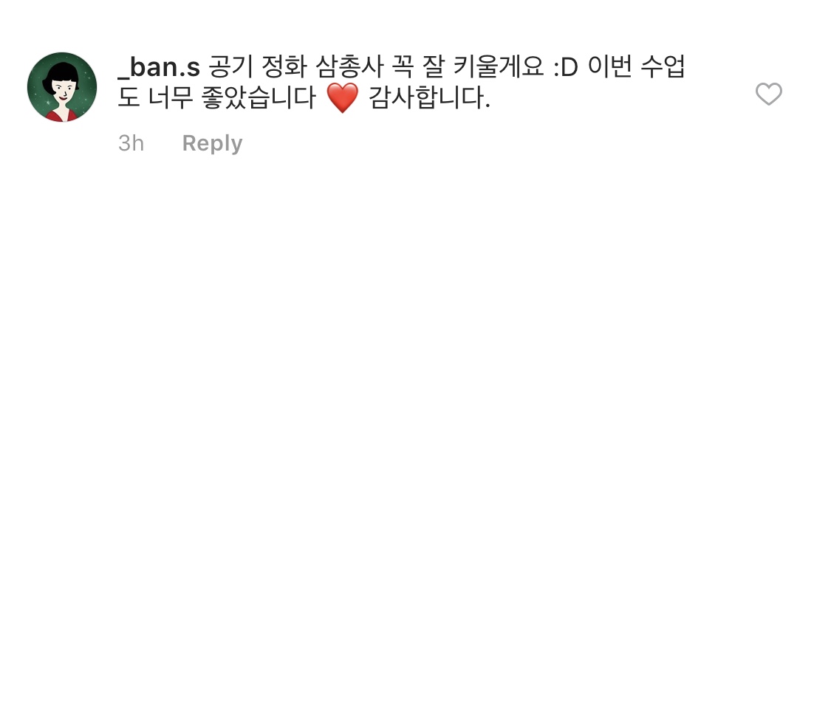Click the gray Reply link under comment
This screenshot has width=831, height=713.
point(212,143)
